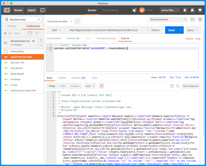
Task: Open the James Mes... account menu
Action: (x=170, y=10)
